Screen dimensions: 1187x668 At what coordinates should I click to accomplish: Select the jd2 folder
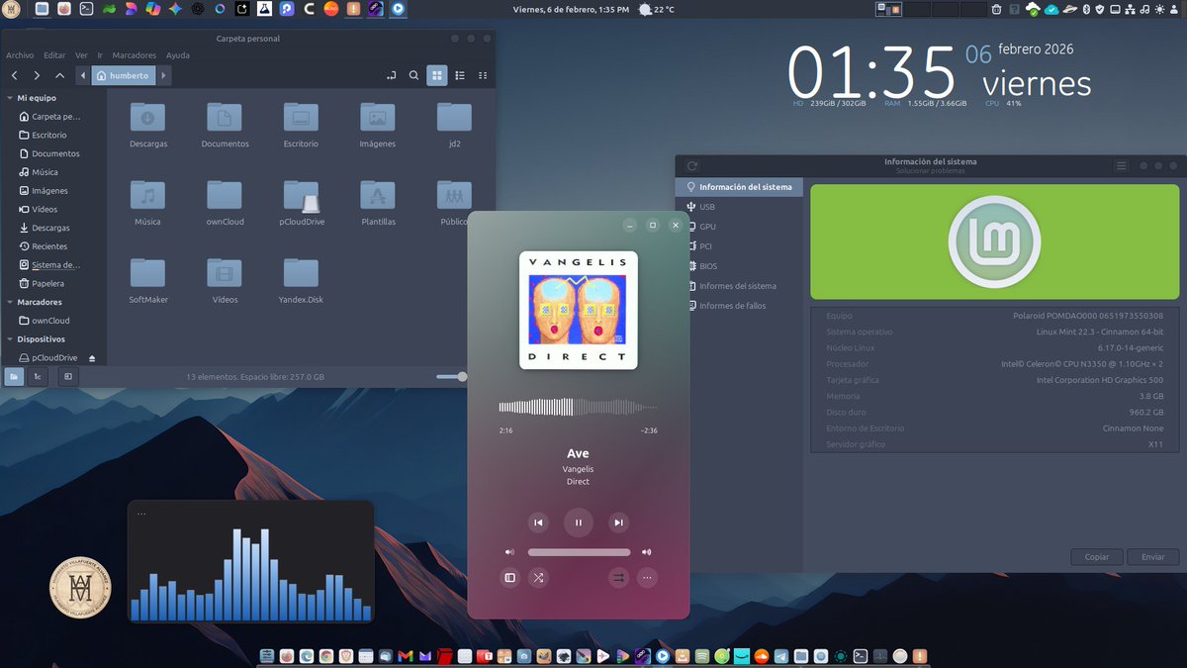(x=454, y=117)
